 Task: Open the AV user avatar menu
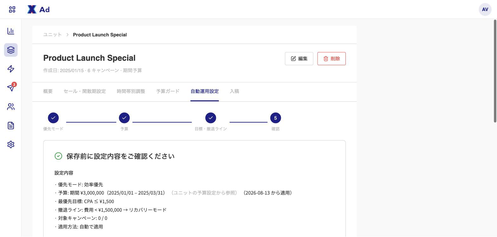click(485, 9)
